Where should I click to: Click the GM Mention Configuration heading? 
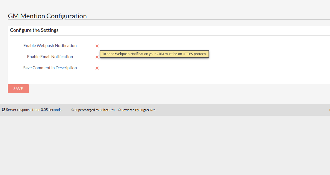click(47, 16)
